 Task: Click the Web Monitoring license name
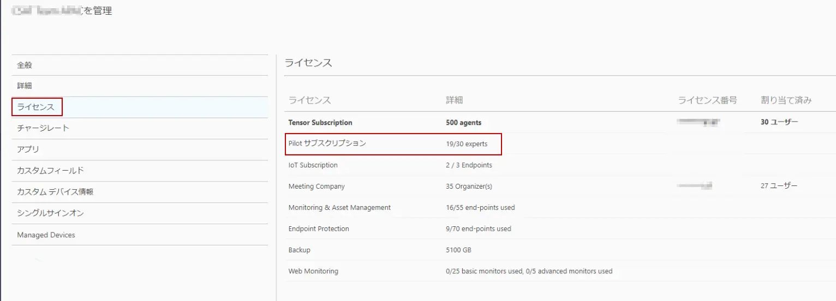click(x=313, y=271)
